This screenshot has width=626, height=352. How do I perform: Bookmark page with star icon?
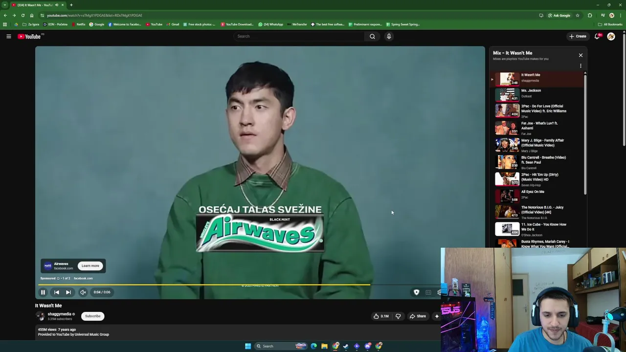point(578,16)
